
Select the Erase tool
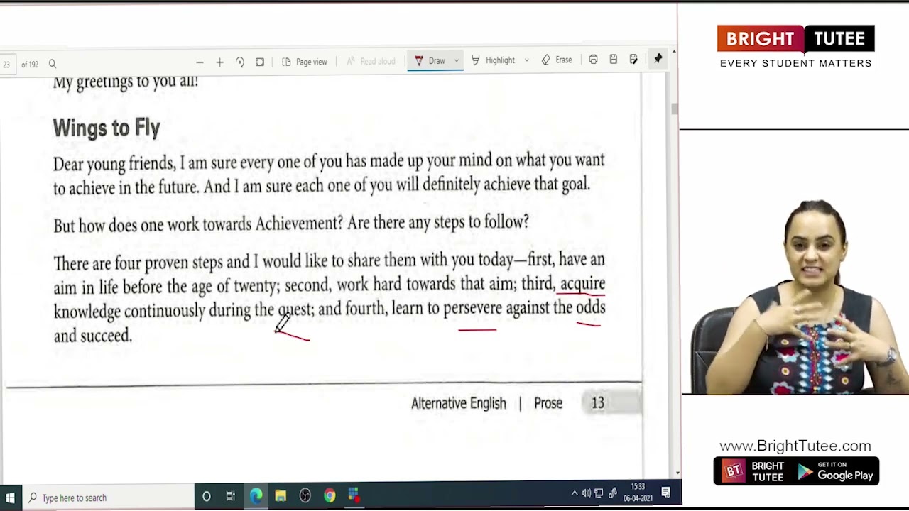point(557,60)
